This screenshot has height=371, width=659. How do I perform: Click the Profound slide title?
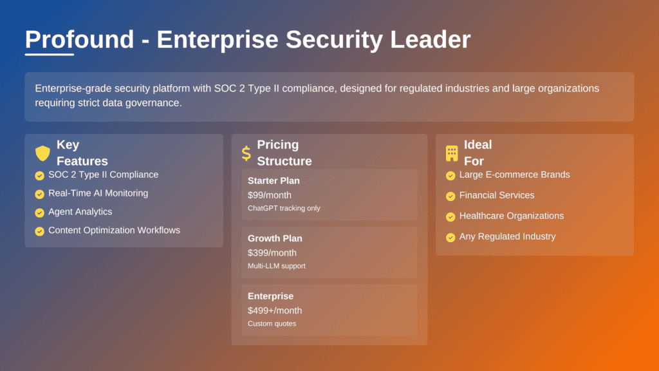pos(248,40)
